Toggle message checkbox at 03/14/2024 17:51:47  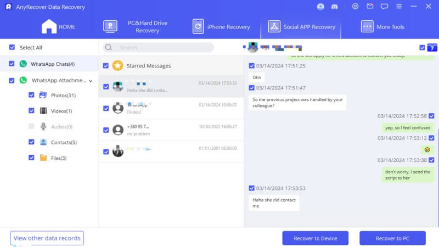click(251, 88)
